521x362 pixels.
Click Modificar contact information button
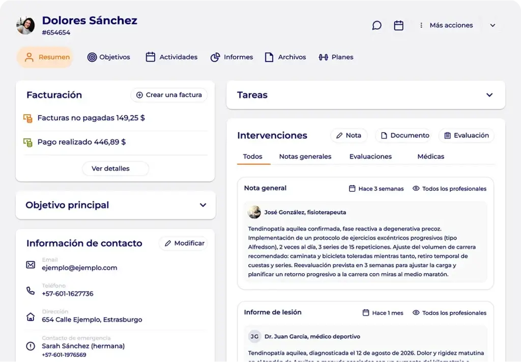pyautogui.click(x=183, y=243)
